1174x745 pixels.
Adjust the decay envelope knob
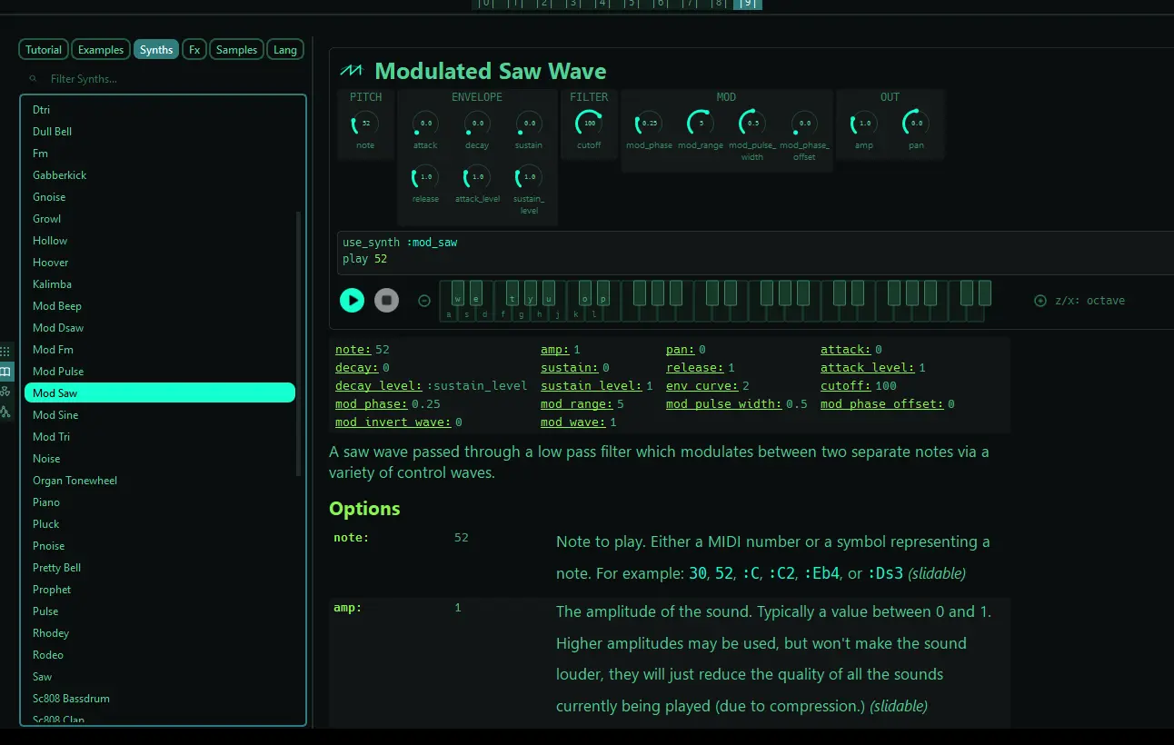tap(477, 124)
